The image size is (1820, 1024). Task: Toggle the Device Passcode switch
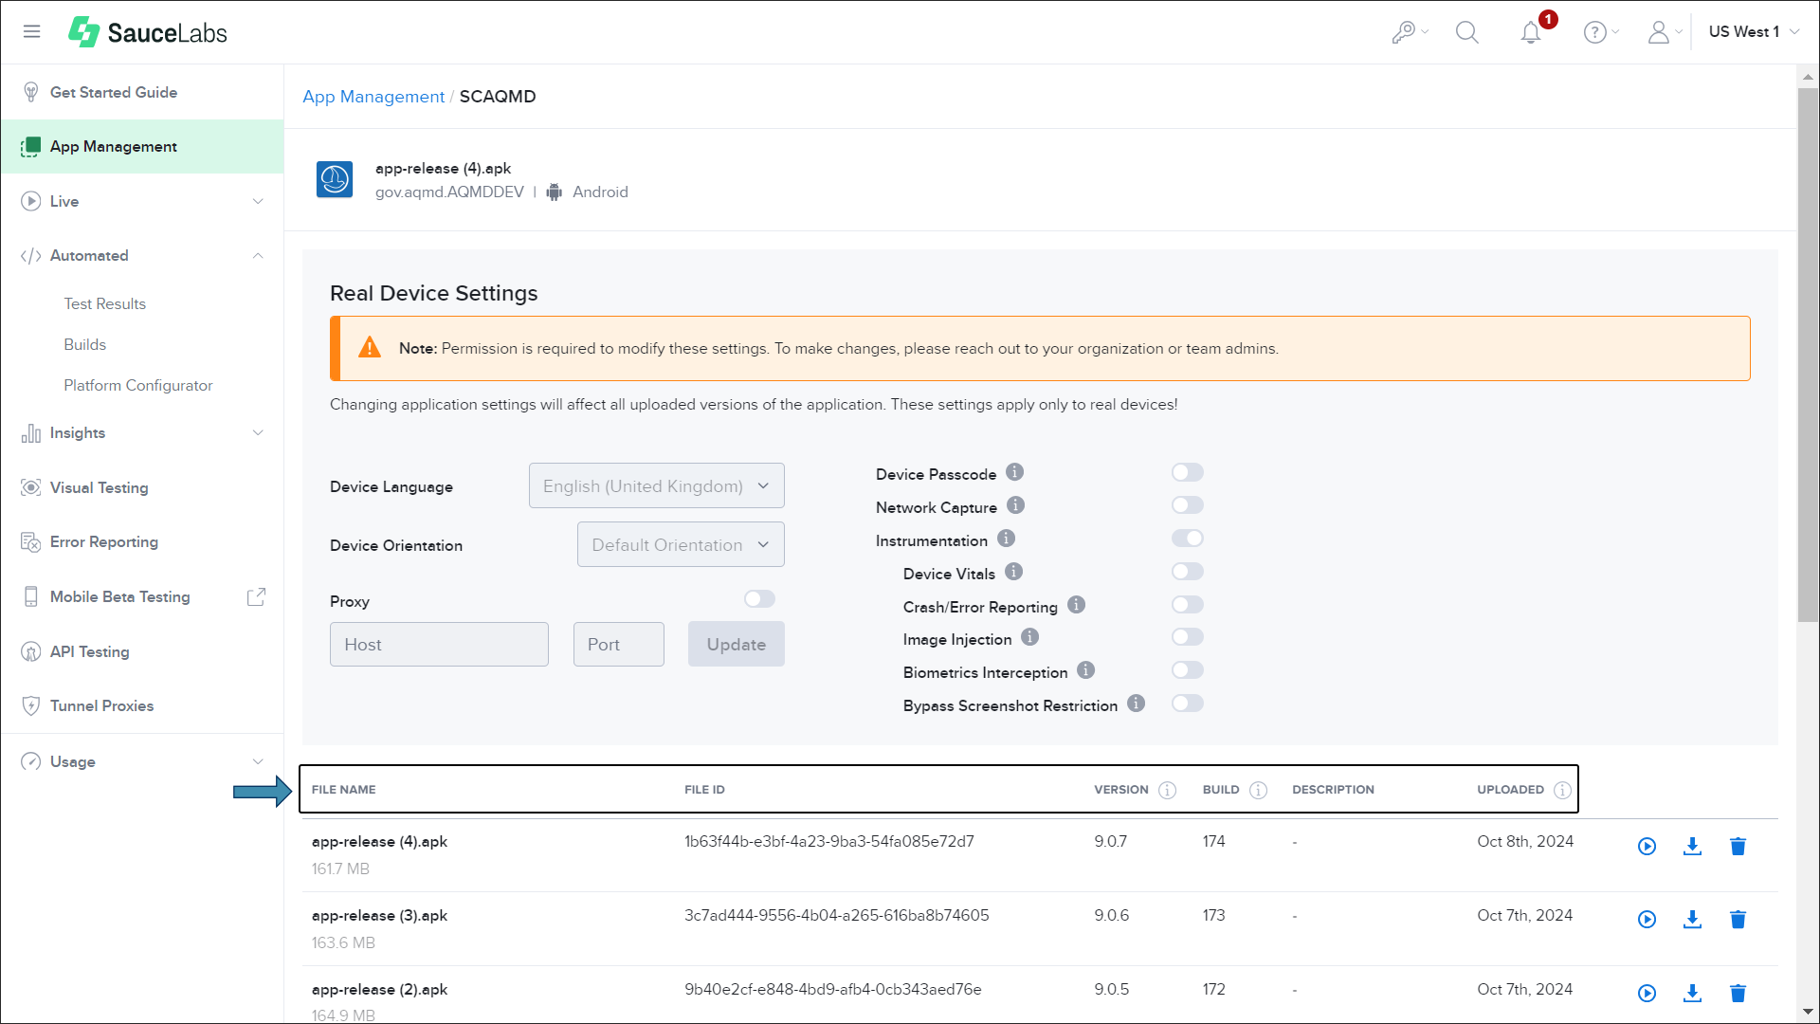[x=1187, y=472]
